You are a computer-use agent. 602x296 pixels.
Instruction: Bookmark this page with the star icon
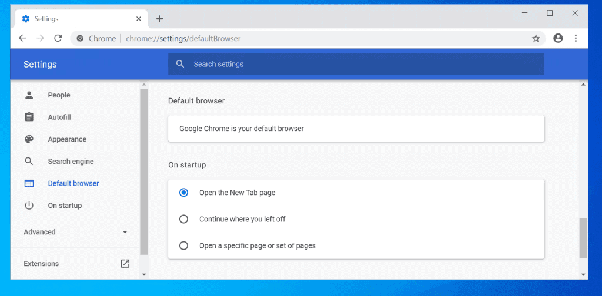tap(536, 38)
